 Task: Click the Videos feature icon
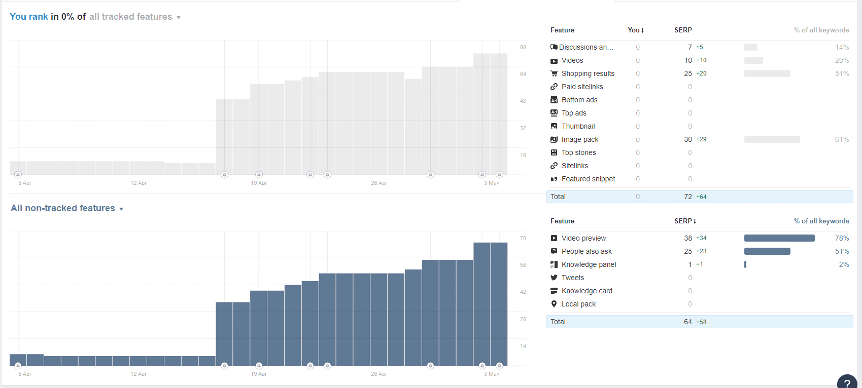point(554,60)
